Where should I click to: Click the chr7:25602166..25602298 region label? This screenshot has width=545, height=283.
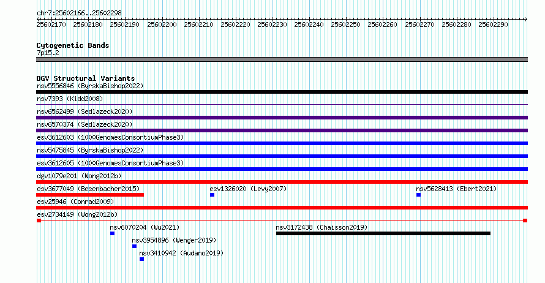point(79,13)
